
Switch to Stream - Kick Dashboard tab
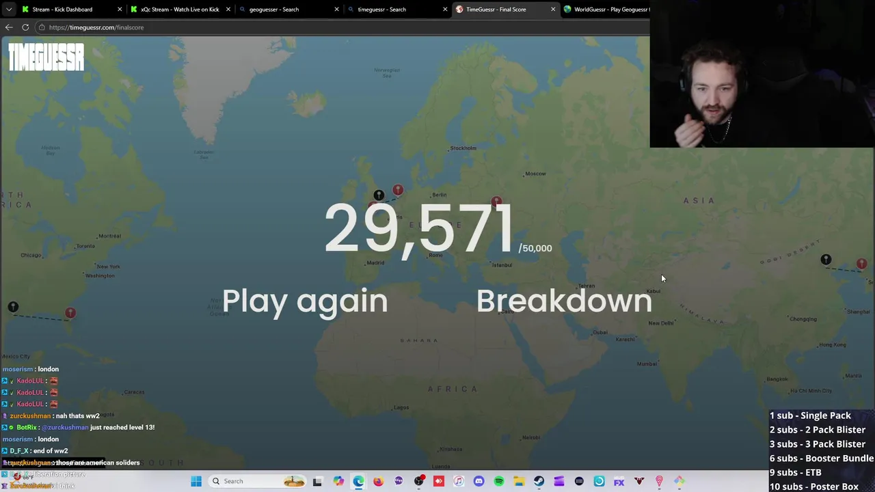tap(62, 10)
